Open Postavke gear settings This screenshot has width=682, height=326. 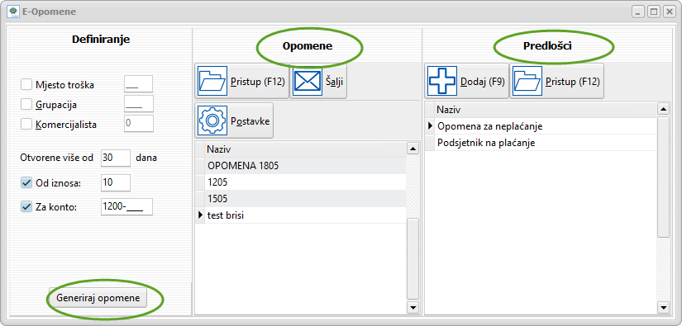coord(234,120)
